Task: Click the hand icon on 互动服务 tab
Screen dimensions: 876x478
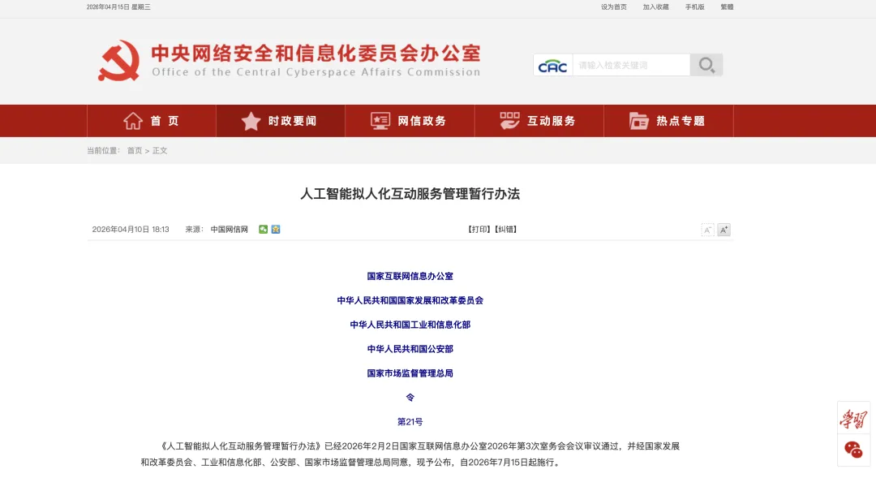Action: pos(509,121)
